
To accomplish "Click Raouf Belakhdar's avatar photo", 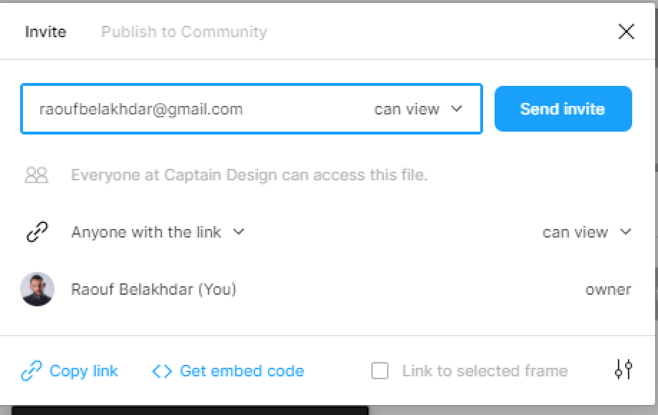I will pyautogui.click(x=37, y=289).
